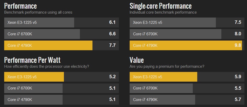
Task: Click the Value section heading
Action: [137, 60]
